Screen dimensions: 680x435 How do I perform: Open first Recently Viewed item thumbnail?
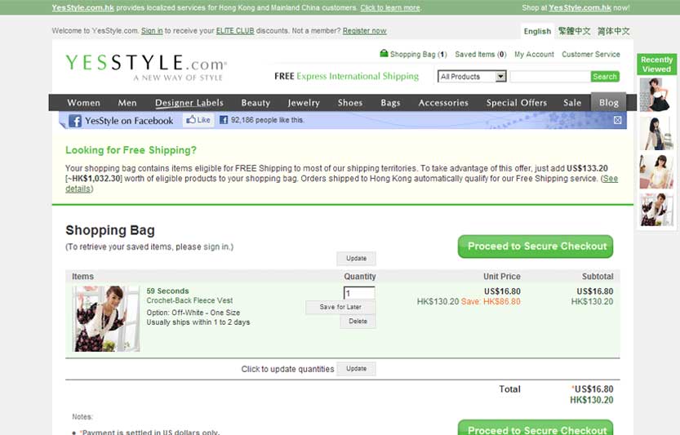click(x=656, y=95)
